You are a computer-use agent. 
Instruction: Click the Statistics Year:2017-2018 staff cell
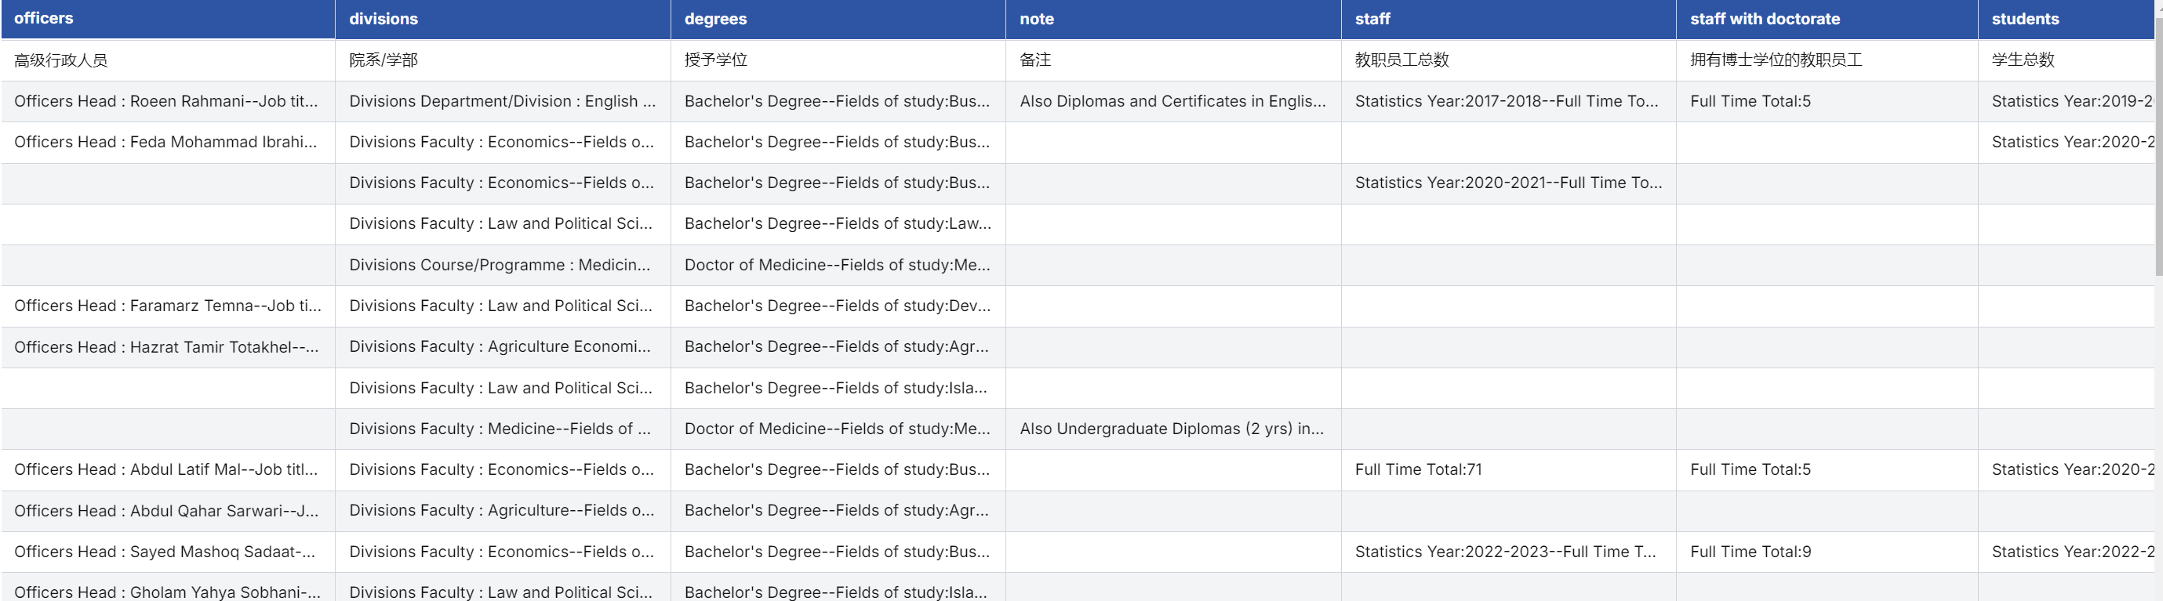point(1507,101)
